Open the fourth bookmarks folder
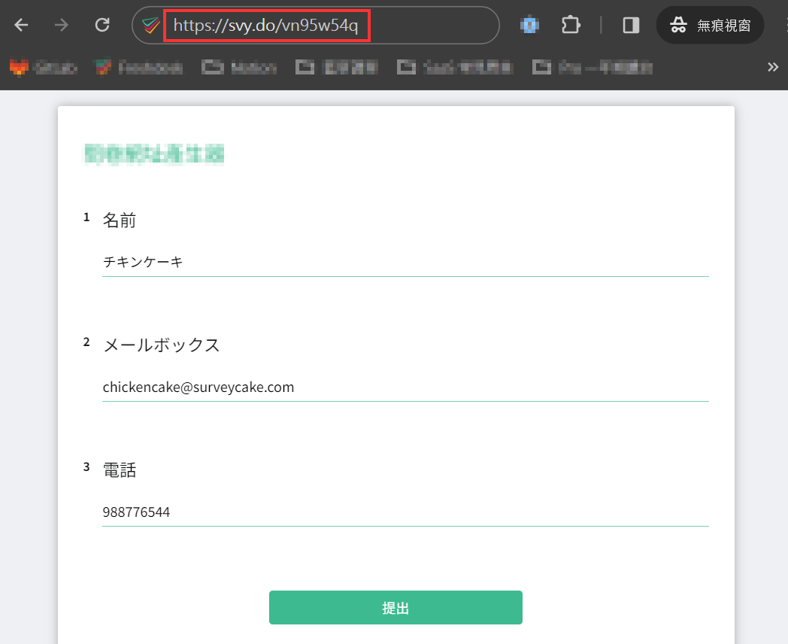The image size is (788, 644). tap(336, 68)
